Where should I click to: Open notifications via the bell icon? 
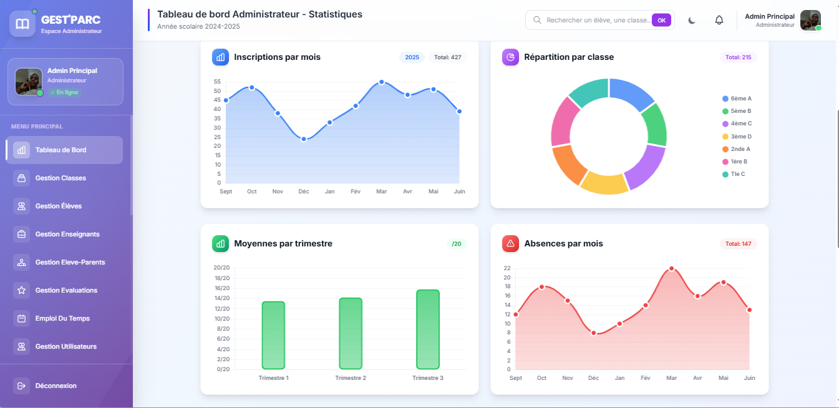(x=719, y=20)
